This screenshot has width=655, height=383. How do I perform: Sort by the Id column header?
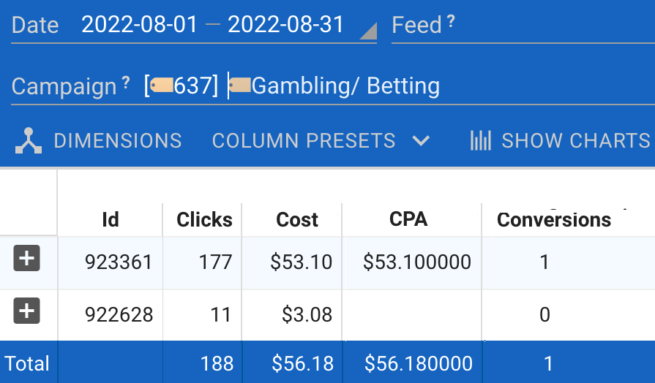[x=111, y=219]
